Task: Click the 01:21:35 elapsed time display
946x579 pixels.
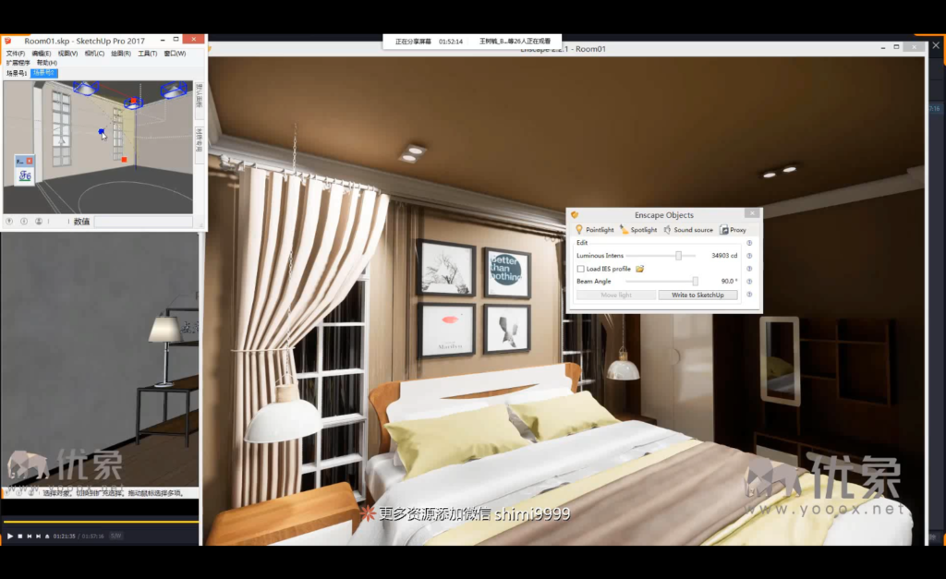Action: 64,536
